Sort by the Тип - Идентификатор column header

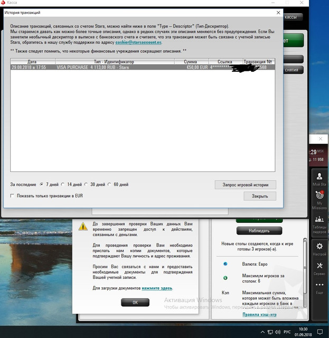(115, 62)
